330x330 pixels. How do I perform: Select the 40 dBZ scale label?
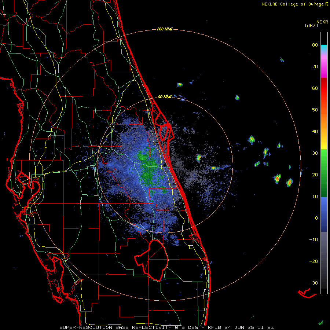click(x=315, y=132)
